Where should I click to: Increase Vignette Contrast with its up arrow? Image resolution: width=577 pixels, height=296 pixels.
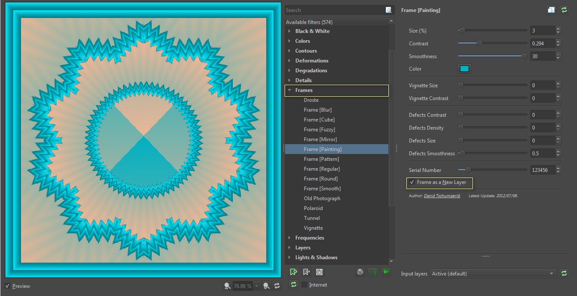(x=558, y=96)
